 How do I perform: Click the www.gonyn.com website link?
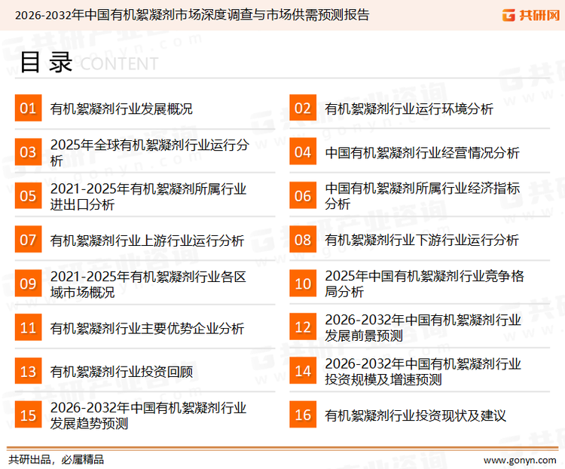[519, 459]
